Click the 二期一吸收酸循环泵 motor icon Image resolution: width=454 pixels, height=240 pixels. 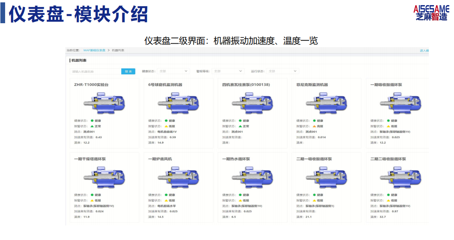(x=327, y=177)
